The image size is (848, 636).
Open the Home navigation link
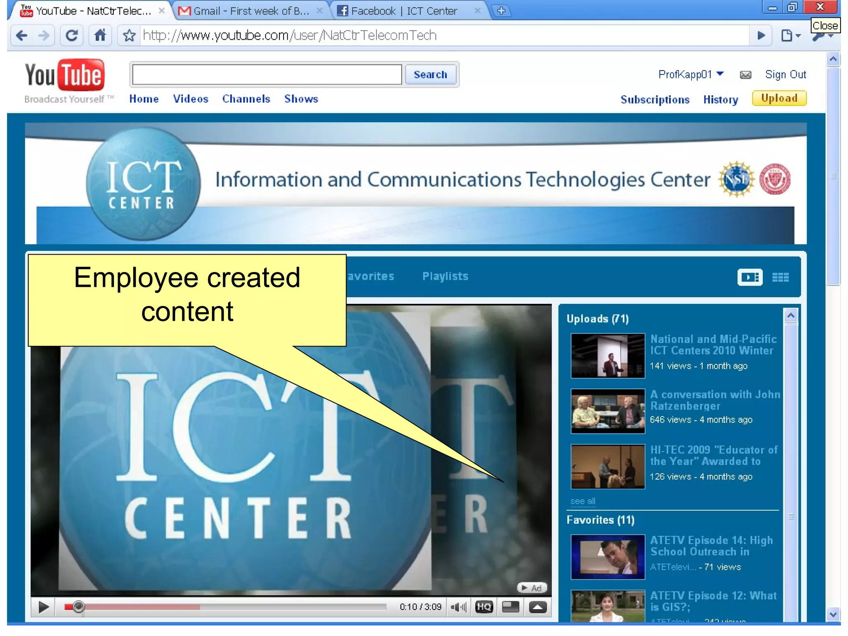(x=144, y=99)
